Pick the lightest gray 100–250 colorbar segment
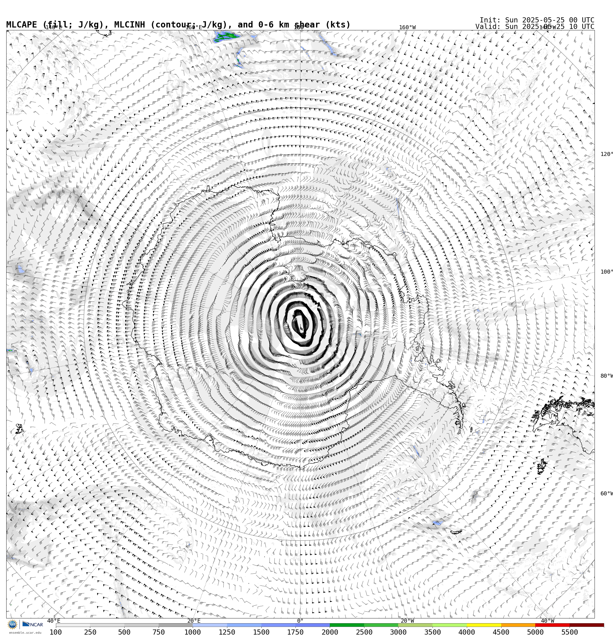This screenshot has width=613, height=636. (x=73, y=625)
